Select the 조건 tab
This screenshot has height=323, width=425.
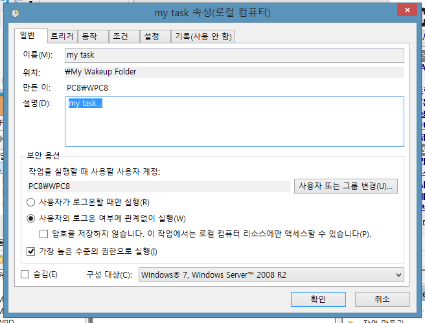(x=121, y=36)
